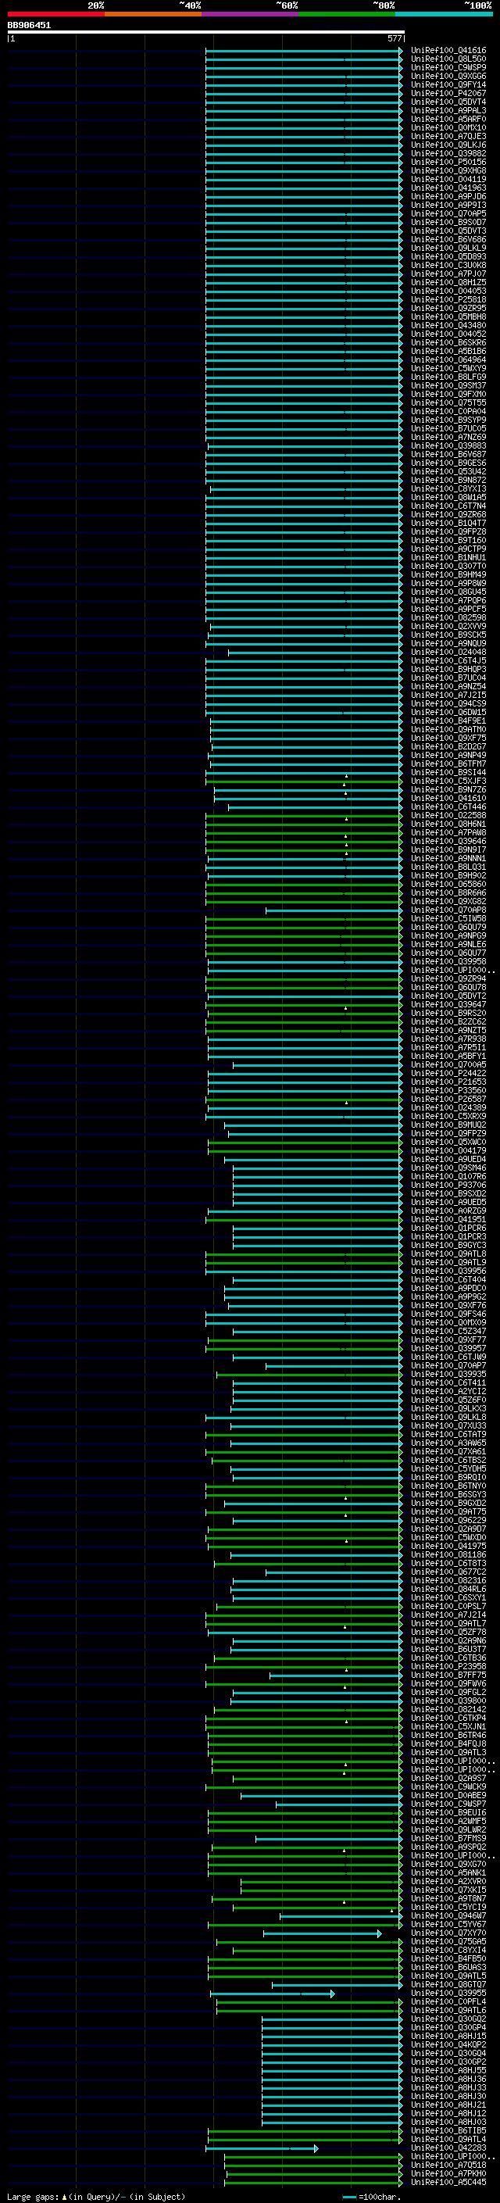Select hit UniRef100_A9PAL3
This screenshot has width=500, height=2203.
coord(448,110)
